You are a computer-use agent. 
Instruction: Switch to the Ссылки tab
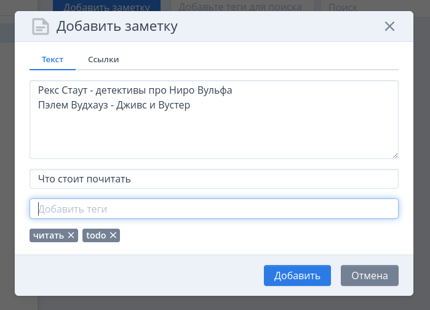[103, 60]
